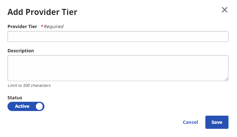Click the Add Provider Tier heading
This screenshot has height=137, width=237.
[x=42, y=12]
